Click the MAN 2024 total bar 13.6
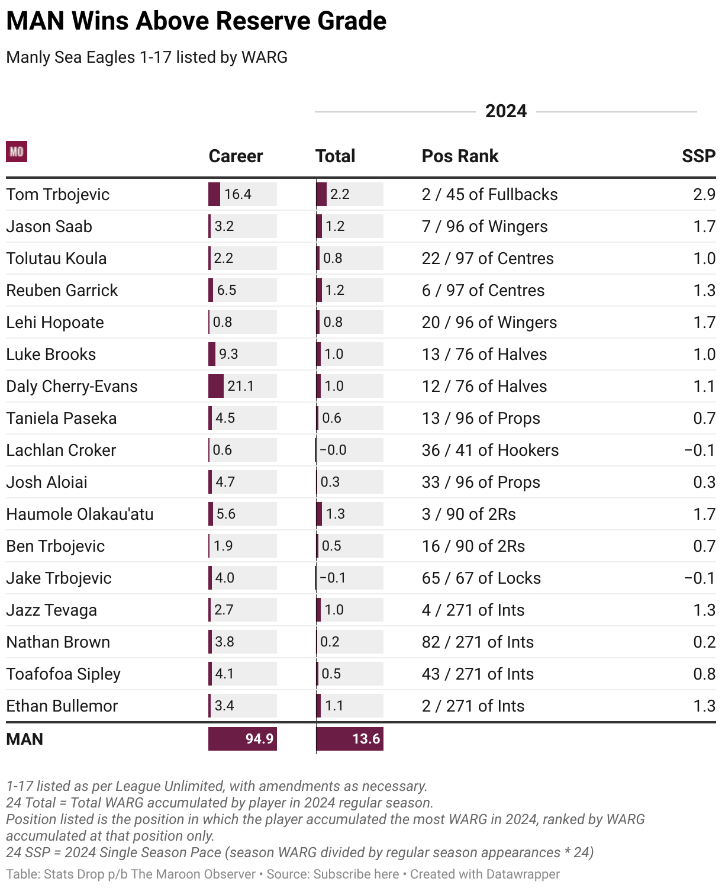 (x=350, y=739)
